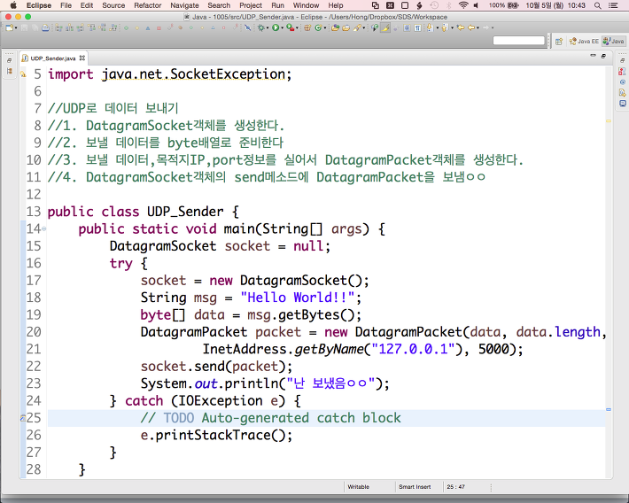This screenshot has width=629, height=503.
Task: Open the New wizard dropdown arrow
Action: tap(16, 27)
